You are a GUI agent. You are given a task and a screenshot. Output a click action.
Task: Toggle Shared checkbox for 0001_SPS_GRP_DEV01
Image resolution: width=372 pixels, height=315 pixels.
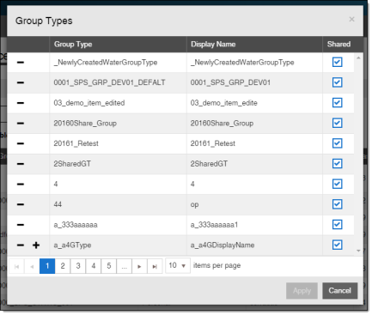click(338, 82)
